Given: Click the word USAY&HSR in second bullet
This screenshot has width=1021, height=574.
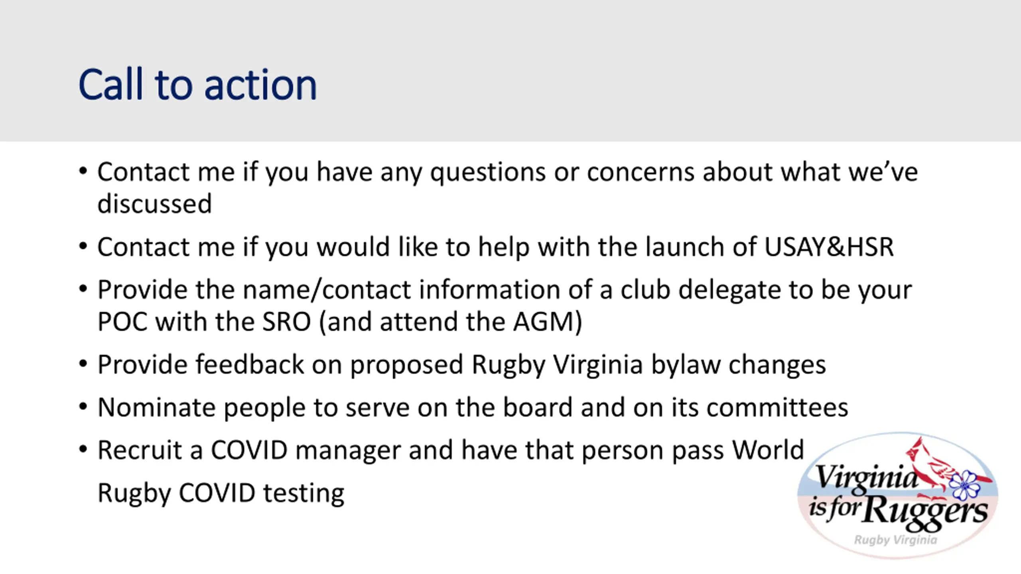Looking at the screenshot, I should tap(829, 247).
